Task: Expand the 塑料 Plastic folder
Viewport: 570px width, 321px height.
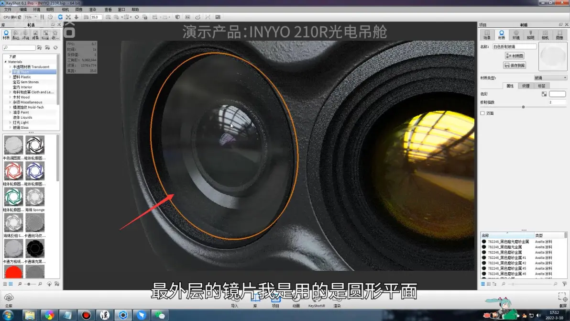Action: click(x=10, y=77)
